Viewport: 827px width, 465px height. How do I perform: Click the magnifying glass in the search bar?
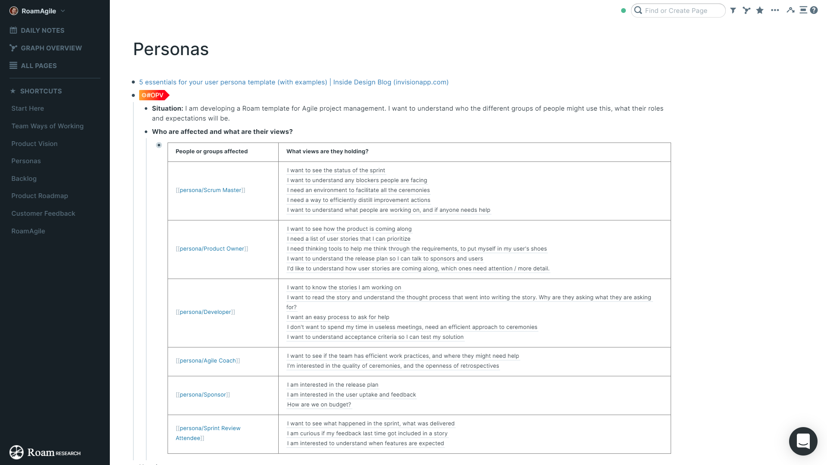(639, 10)
